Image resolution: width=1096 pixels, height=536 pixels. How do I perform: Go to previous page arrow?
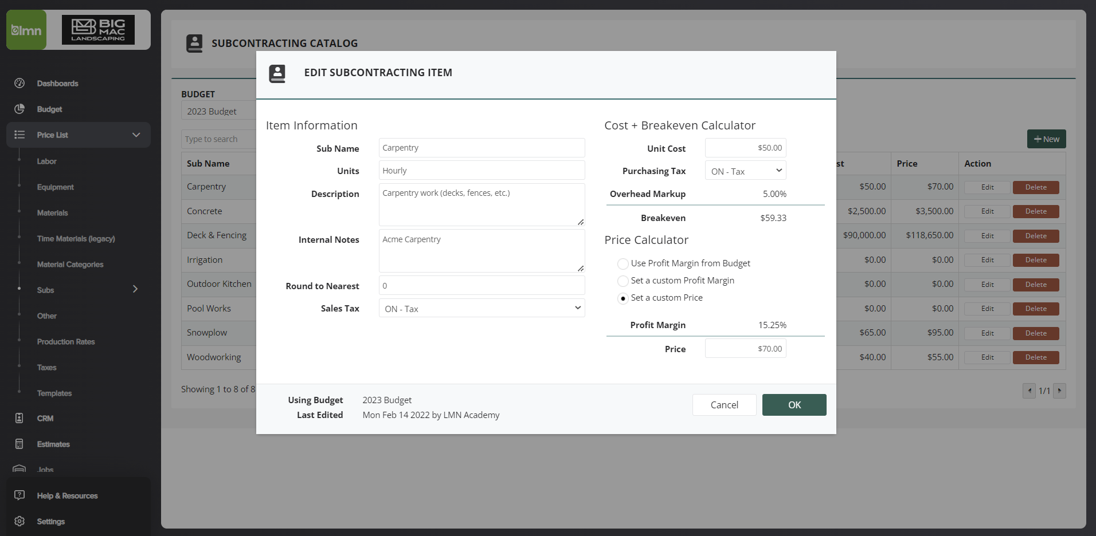[x=1030, y=391]
